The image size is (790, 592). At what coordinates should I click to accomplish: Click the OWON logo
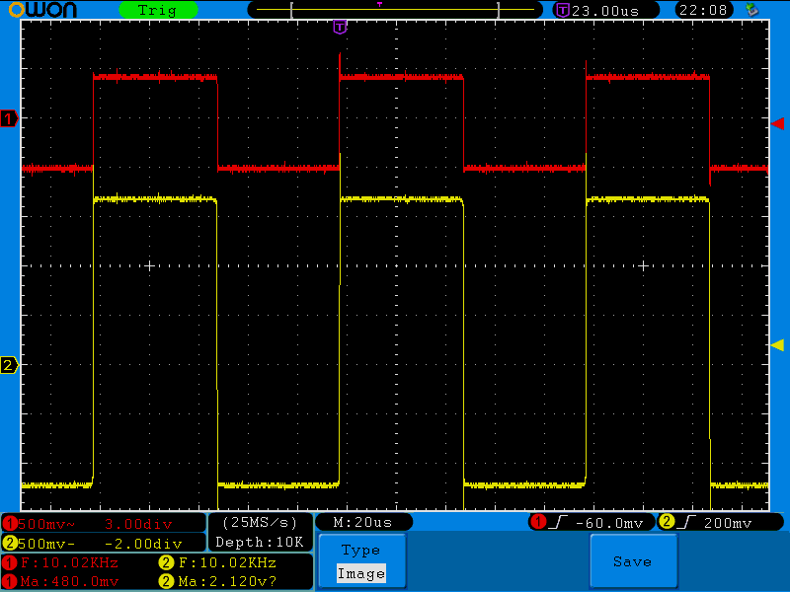[42, 10]
